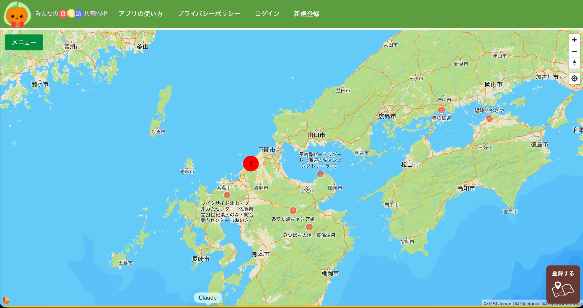Go to 新規登録 page

[x=307, y=14]
